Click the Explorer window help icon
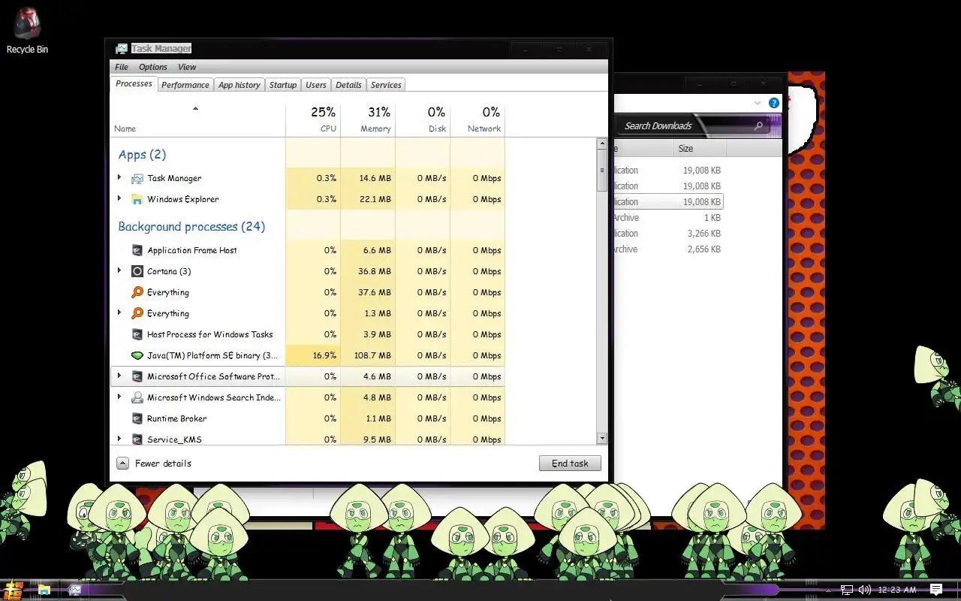Viewport: 961px width, 601px height. click(x=773, y=103)
